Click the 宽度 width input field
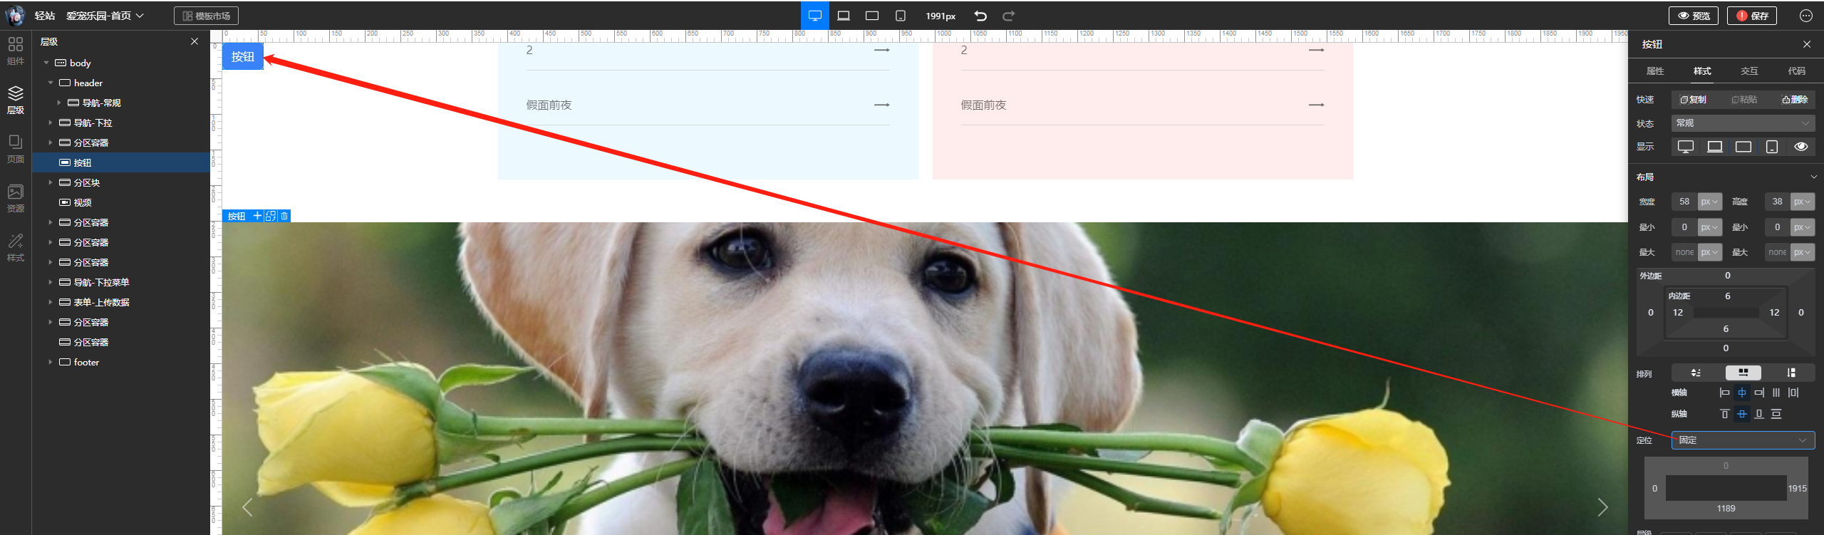The image size is (1824, 535). tap(1684, 202)
